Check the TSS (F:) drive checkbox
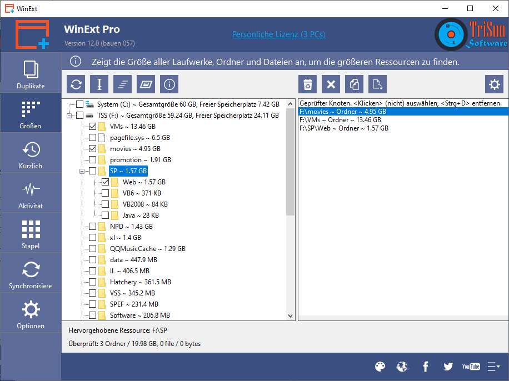This screenshot has height=381, width=509. coord(80,115)
